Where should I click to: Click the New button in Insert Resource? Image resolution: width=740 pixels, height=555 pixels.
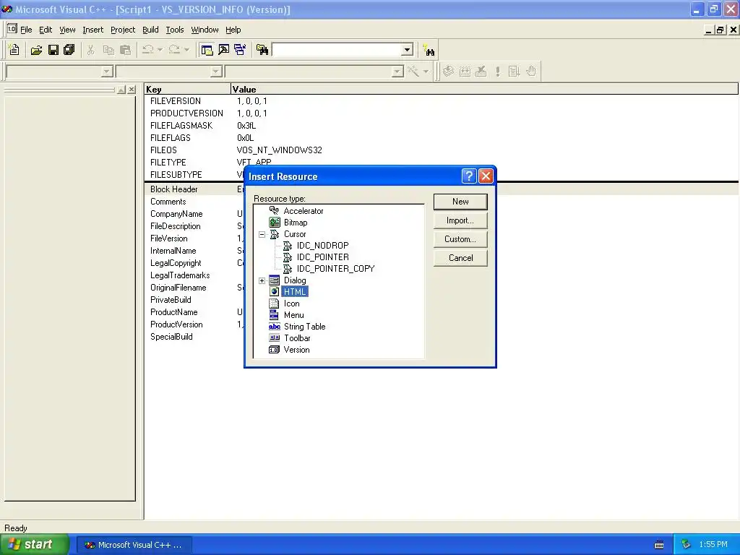[x=460, y=202]
